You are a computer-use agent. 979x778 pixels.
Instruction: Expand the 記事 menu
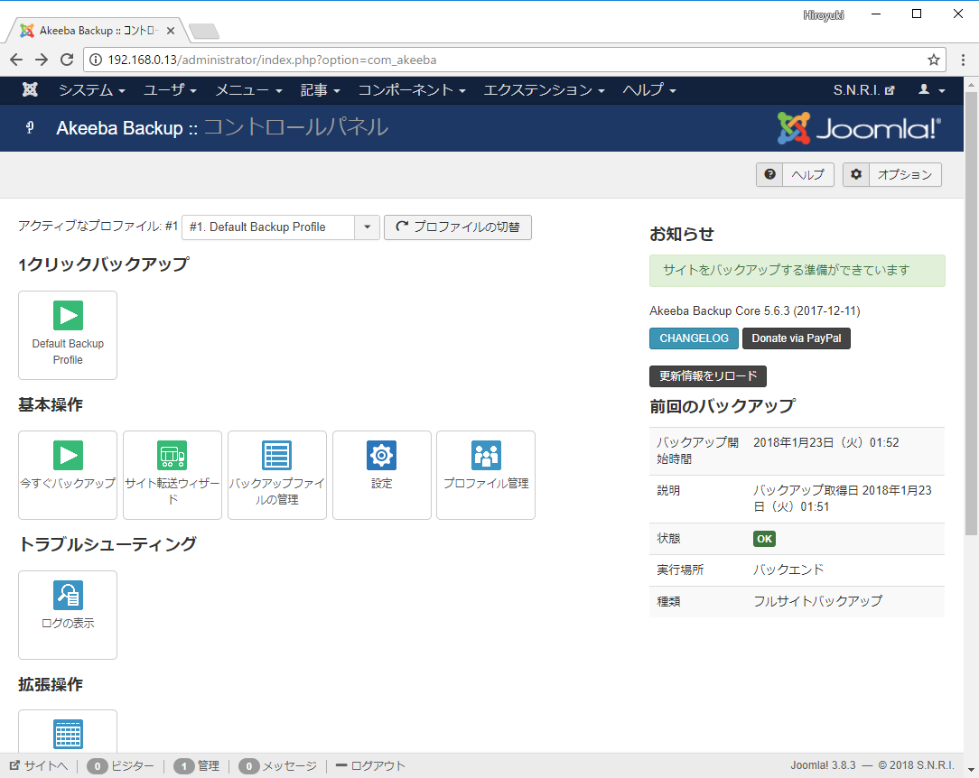320,90
